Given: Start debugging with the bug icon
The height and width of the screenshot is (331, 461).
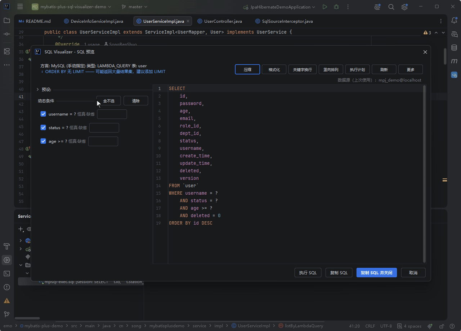Looking at the screenshot, I should click(x=336, y=7).
